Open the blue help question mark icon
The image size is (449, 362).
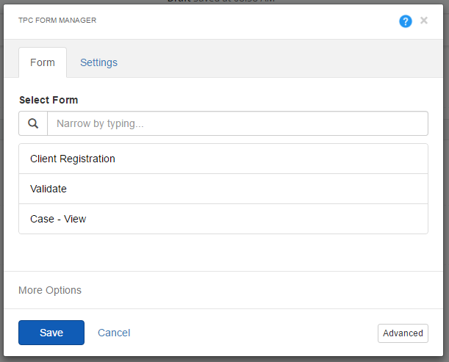[406, 21]
